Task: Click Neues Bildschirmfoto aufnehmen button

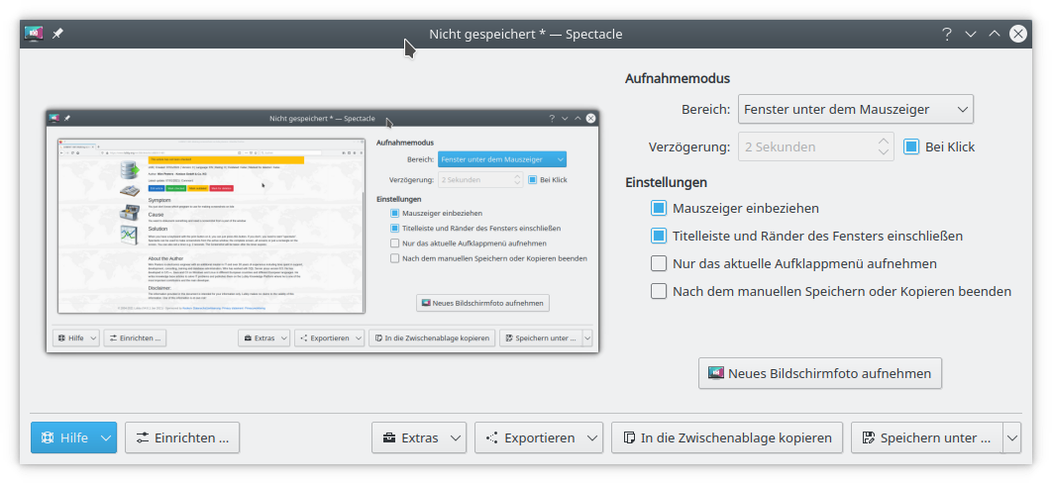Action: [820, 373]
